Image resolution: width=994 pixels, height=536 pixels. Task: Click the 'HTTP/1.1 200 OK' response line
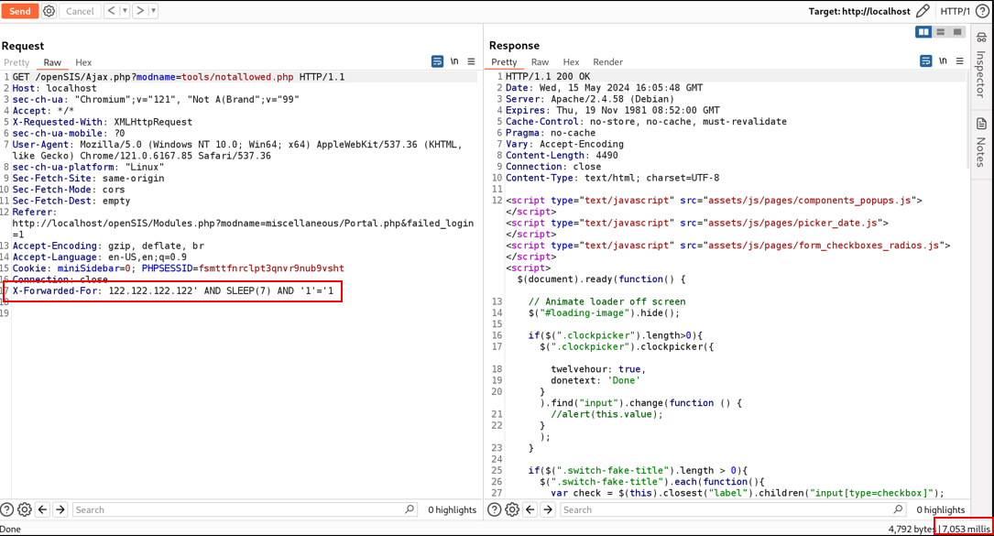point(548,76)
